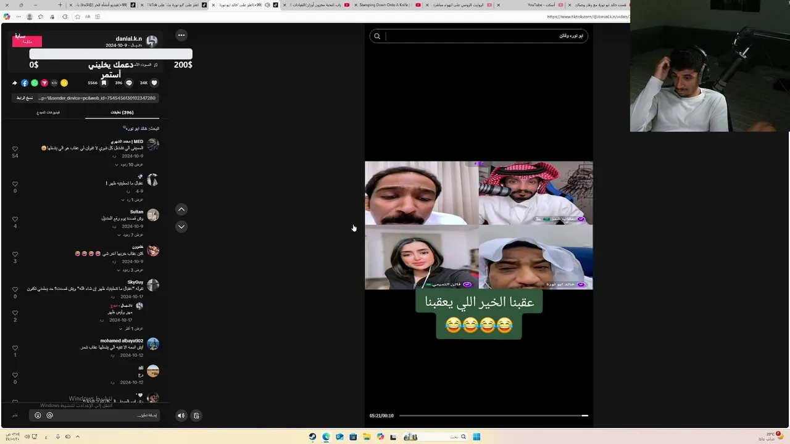Switch to Comments (396) tab

click(x=122, y=112)
